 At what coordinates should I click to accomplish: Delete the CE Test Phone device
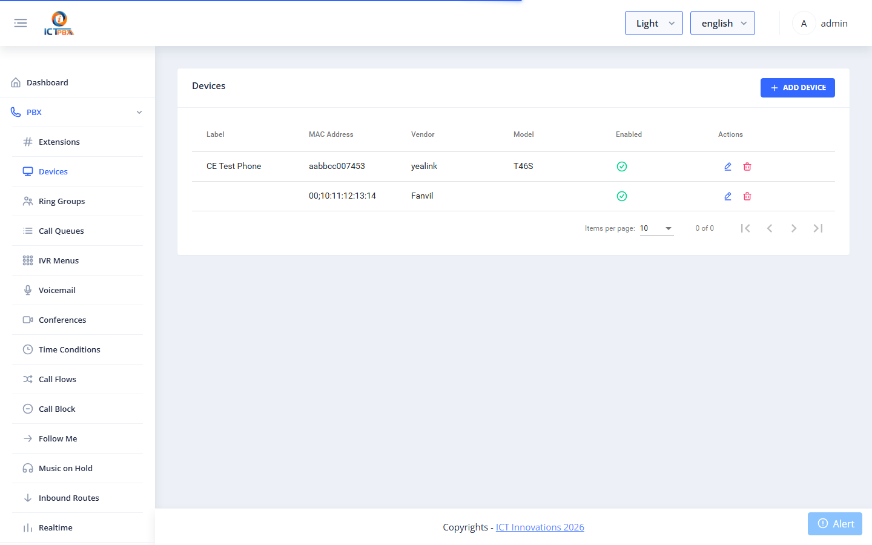click(x=747, y=167)
